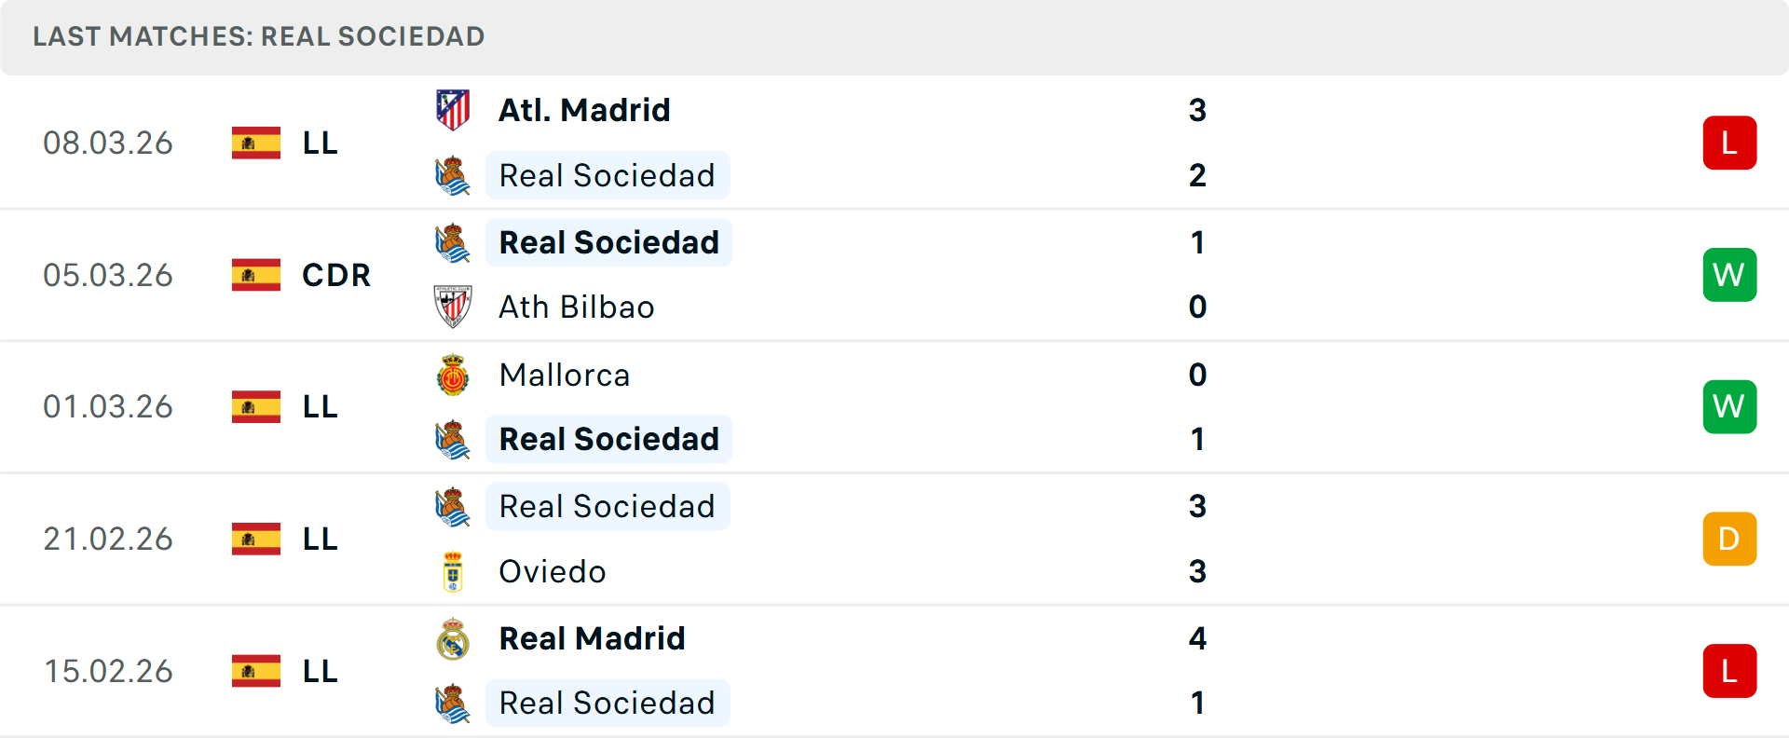This screenshot has width=1789, height=738.
Task: Expand the LAST MATCHES: REAL SOCIEDAD header
Action: [x=258, y=36]
